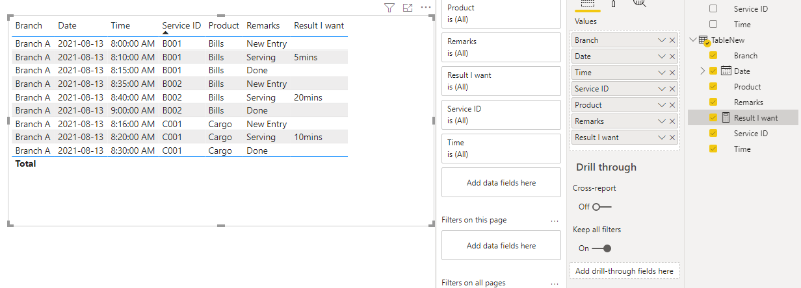Screen dimensions: 801x288
Task: Click the TableNew table icon
Action: tap(703, 40)
